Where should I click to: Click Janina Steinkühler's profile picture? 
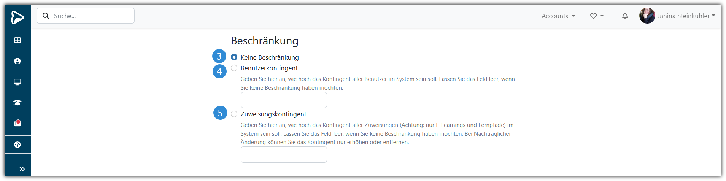pyautogui.click(x=647, y=16)
